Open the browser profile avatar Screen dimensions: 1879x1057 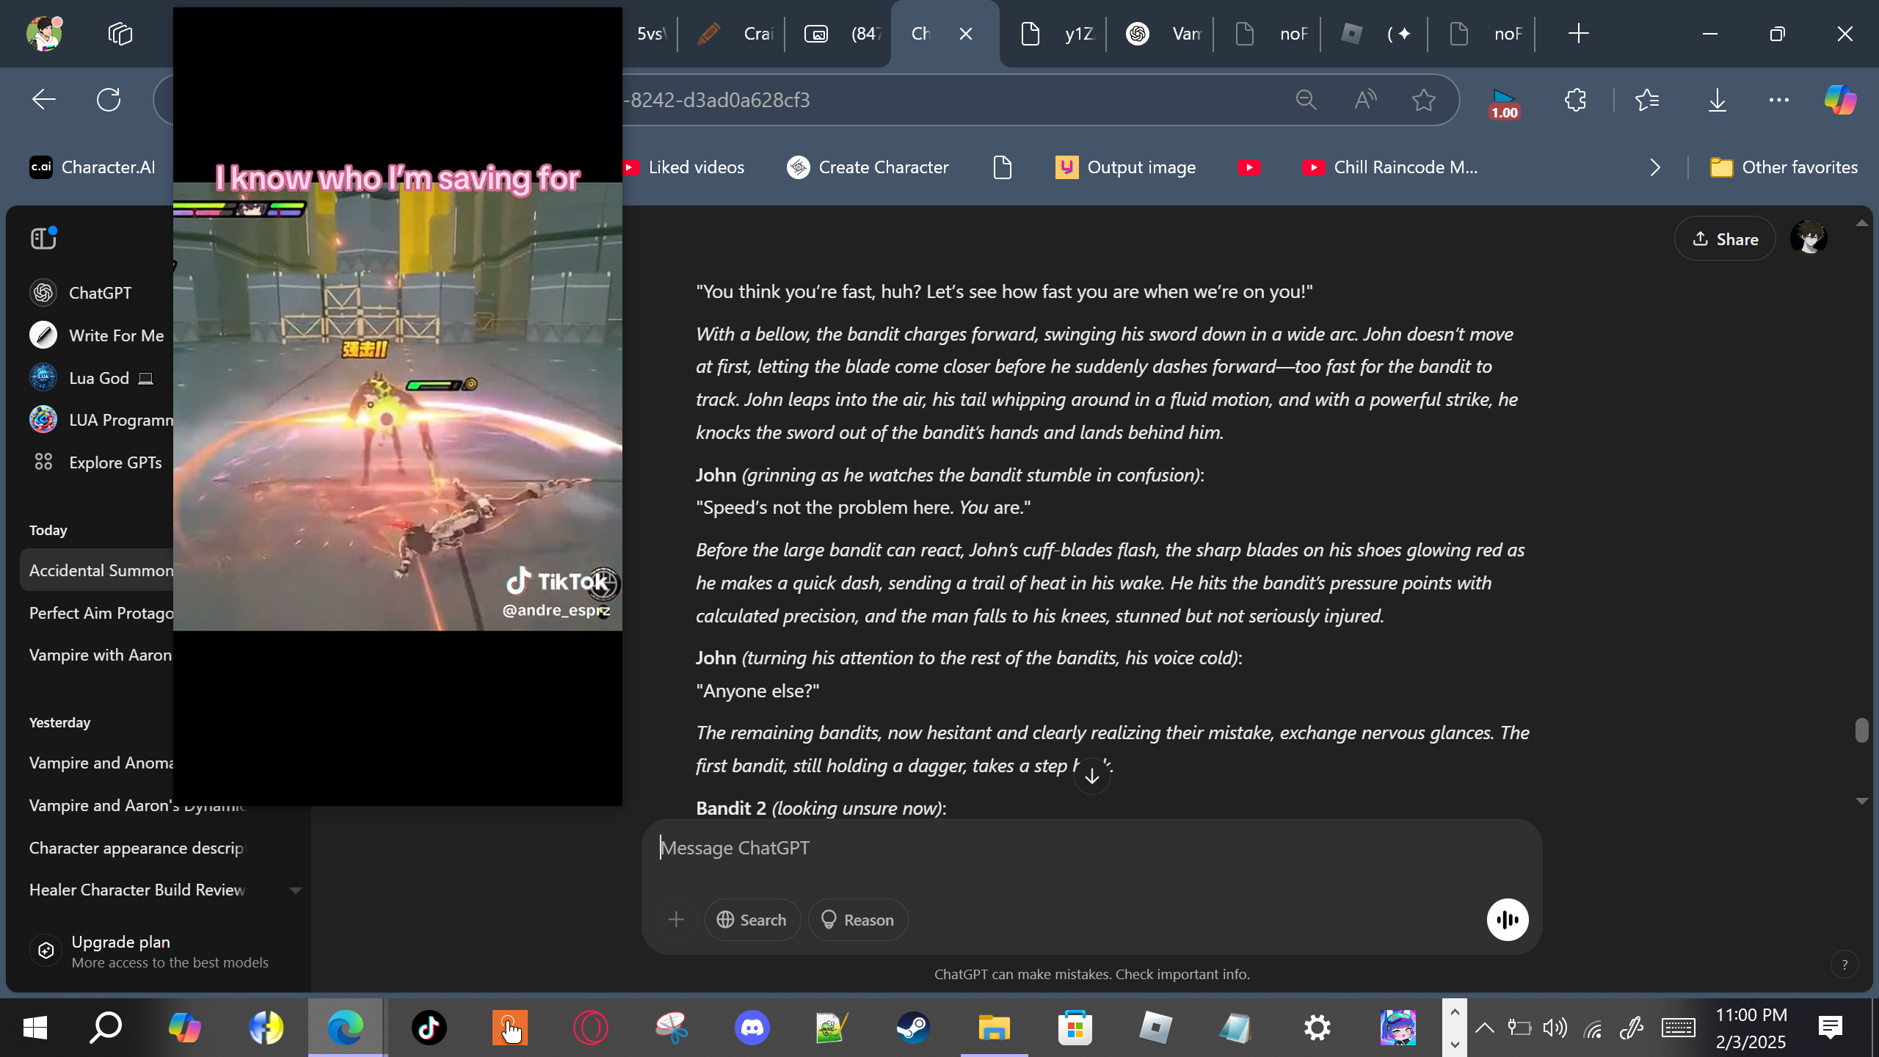tap(44, 34)
